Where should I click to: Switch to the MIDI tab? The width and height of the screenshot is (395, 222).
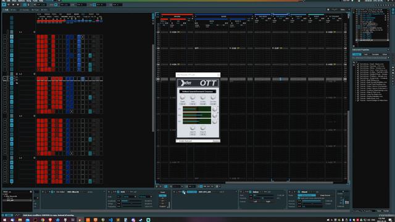44,10
